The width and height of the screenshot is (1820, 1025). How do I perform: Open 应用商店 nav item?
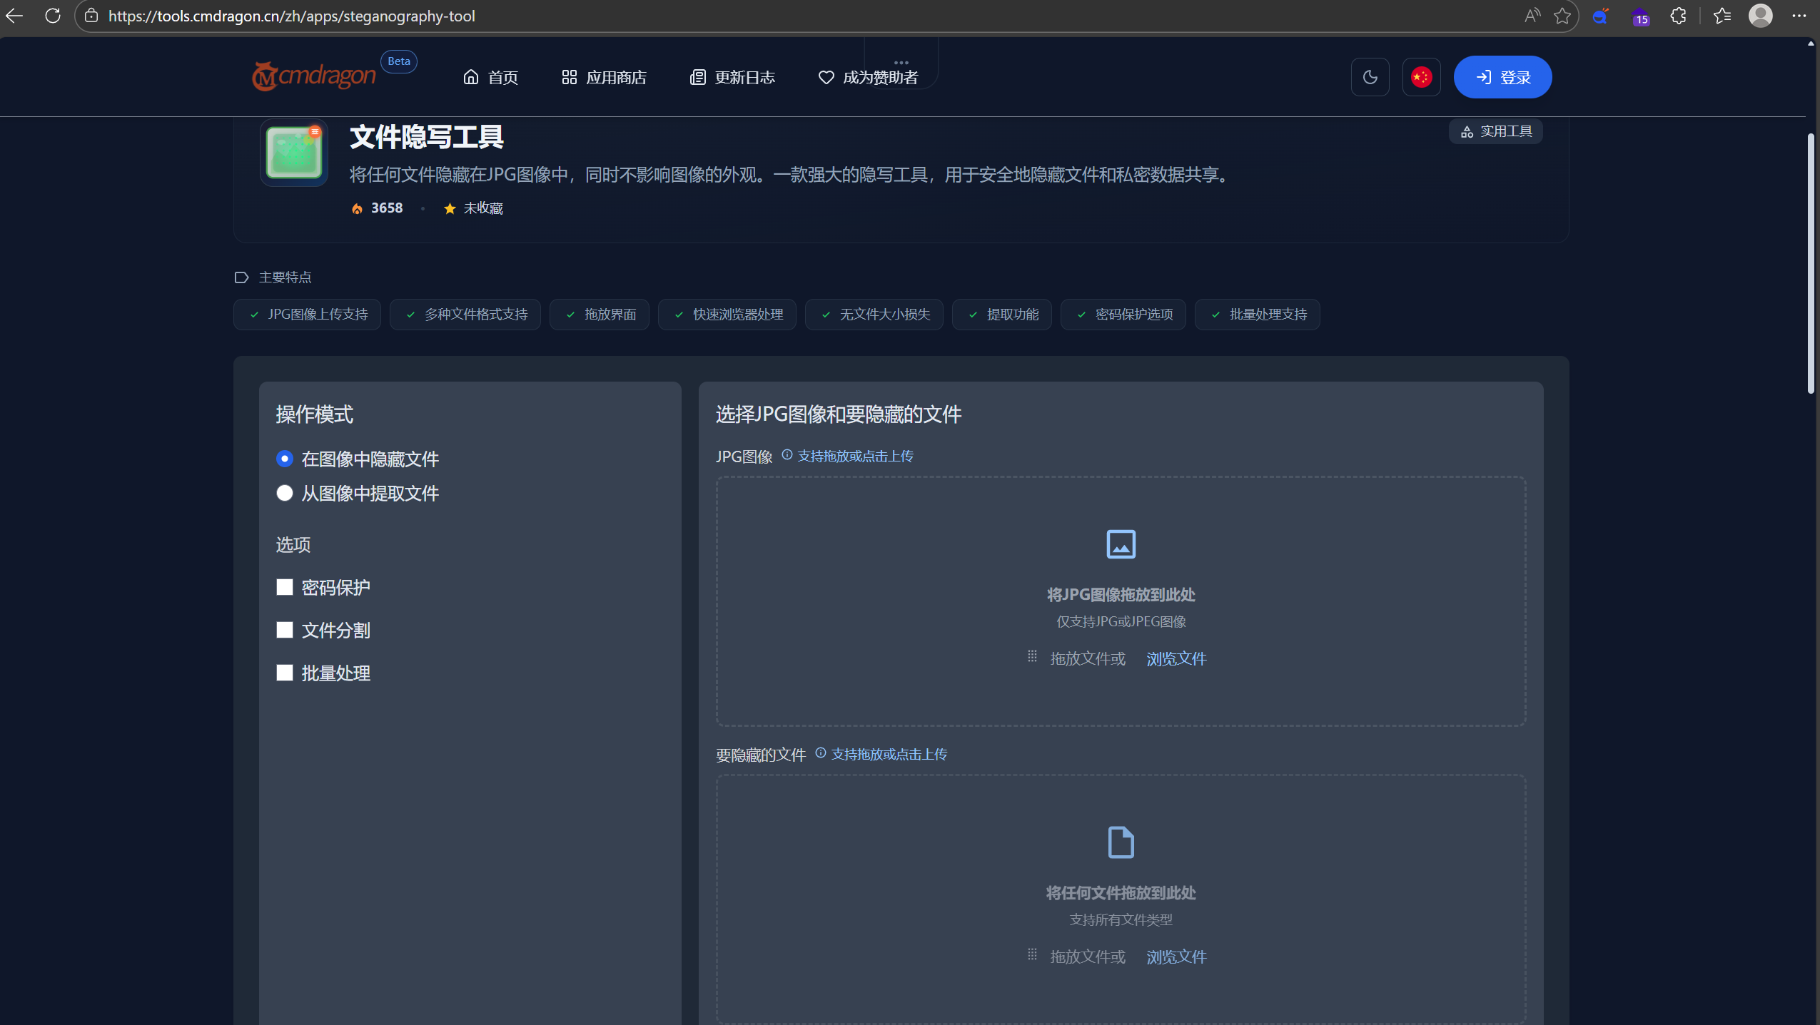(604, 77)
